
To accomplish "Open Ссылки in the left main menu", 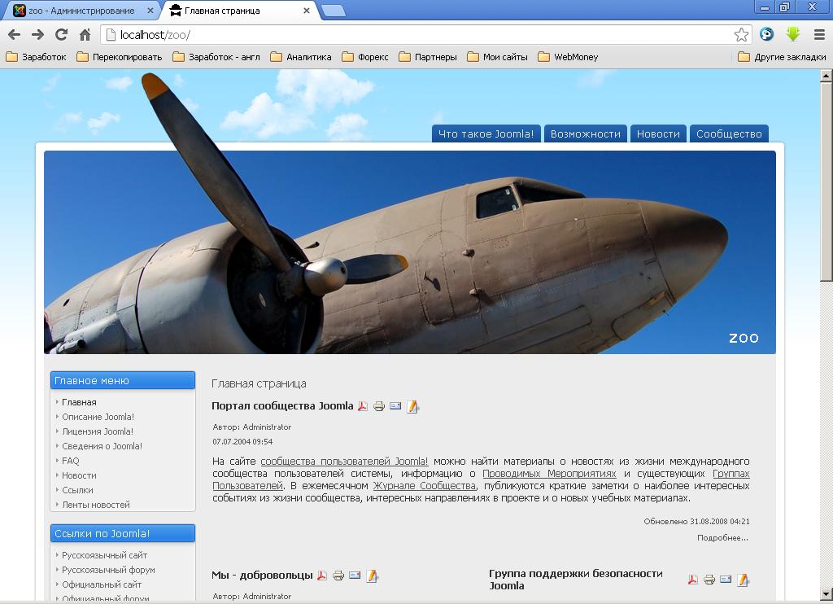I will click(77, 490).
